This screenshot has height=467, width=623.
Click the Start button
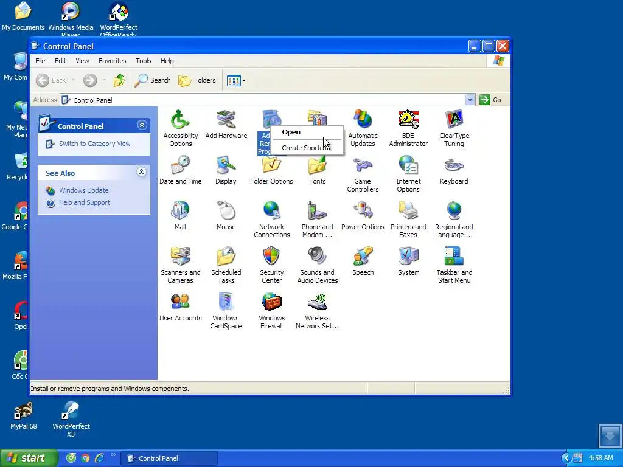click(x=29, y=458)
